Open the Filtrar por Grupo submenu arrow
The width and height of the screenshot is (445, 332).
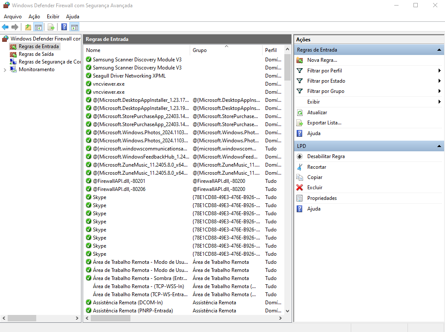coord(439,91)
